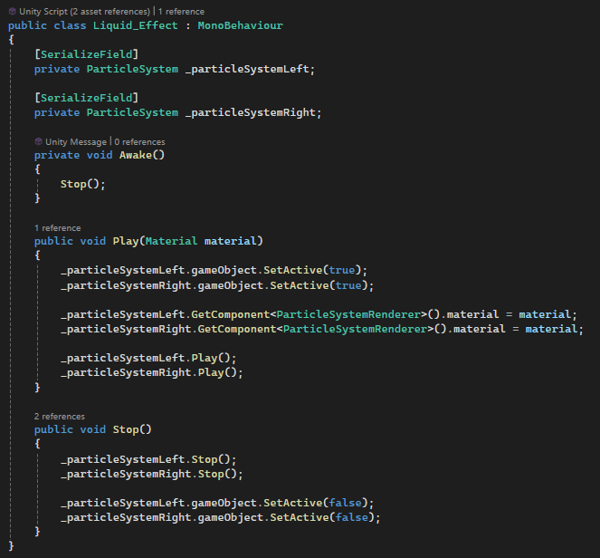The image size is (600, 558).
Task: Open "1 reference" CodeLens above class declaration
Action: (184, 11)
